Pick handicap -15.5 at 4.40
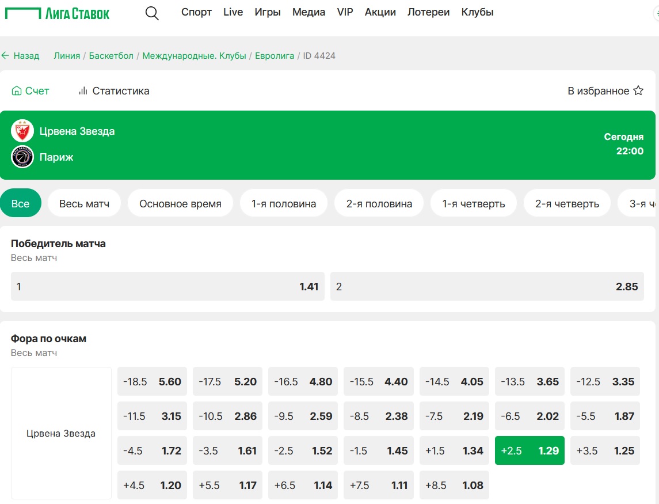Image resolution: width=659 pixels, height=504 pixels. [x=379, y=381]
